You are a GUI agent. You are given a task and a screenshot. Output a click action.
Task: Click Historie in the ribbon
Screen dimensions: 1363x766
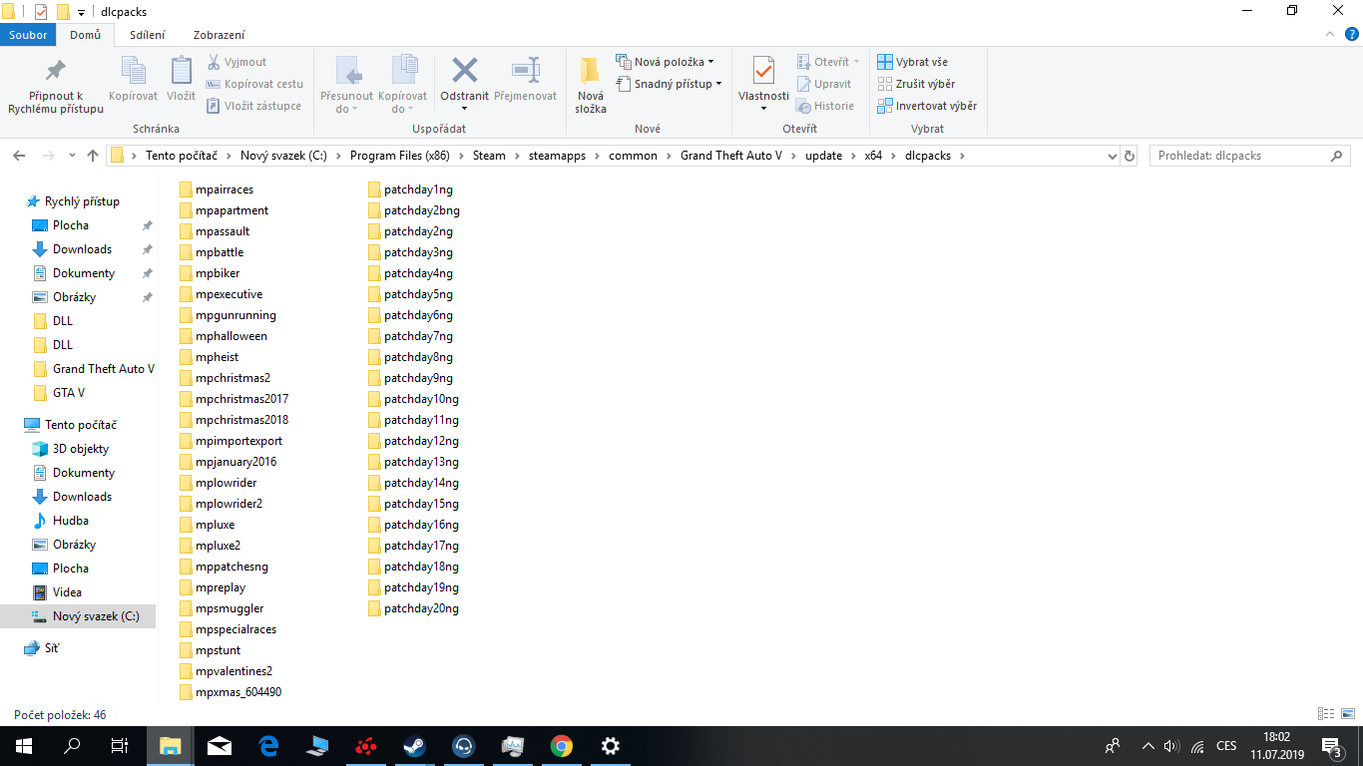[825, 106]
